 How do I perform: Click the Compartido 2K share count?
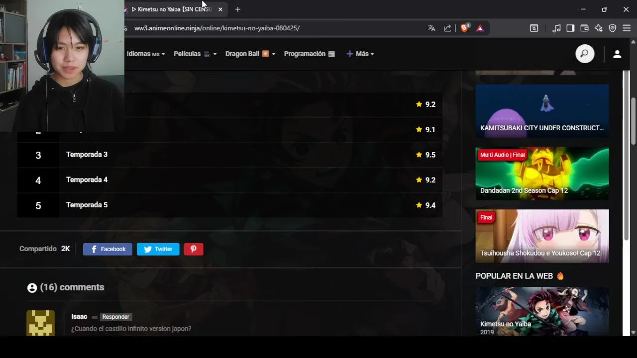[45, 249]
